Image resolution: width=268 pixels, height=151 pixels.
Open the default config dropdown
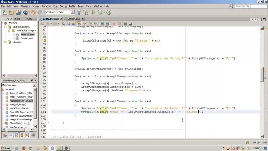(x=72, y=12)
